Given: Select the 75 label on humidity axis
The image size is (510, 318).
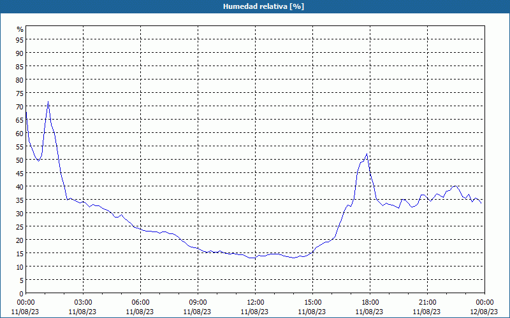Looking at the screenshot, I should click(x=20, y=93).
